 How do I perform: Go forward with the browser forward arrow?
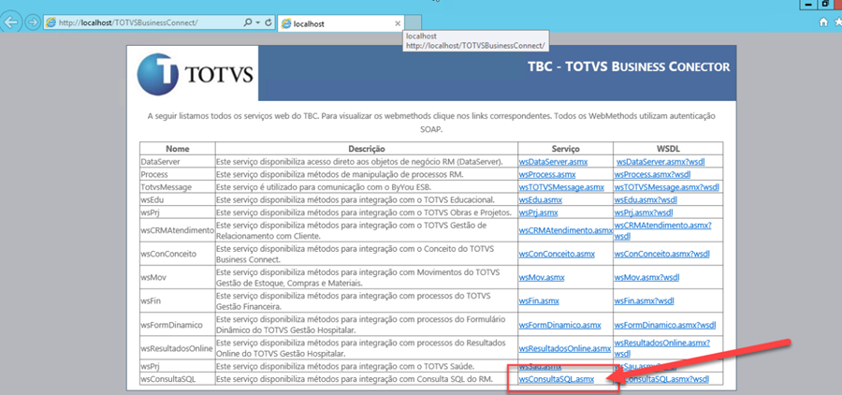coord(32,22)
